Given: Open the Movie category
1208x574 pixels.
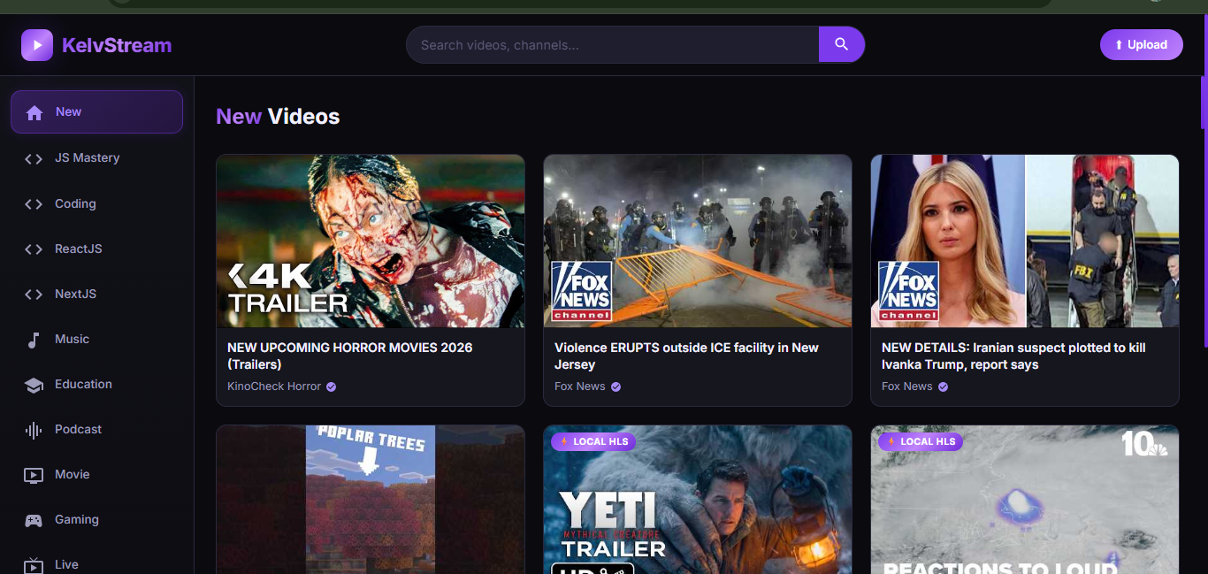Looking at the screenshot, I should [96, 475].
